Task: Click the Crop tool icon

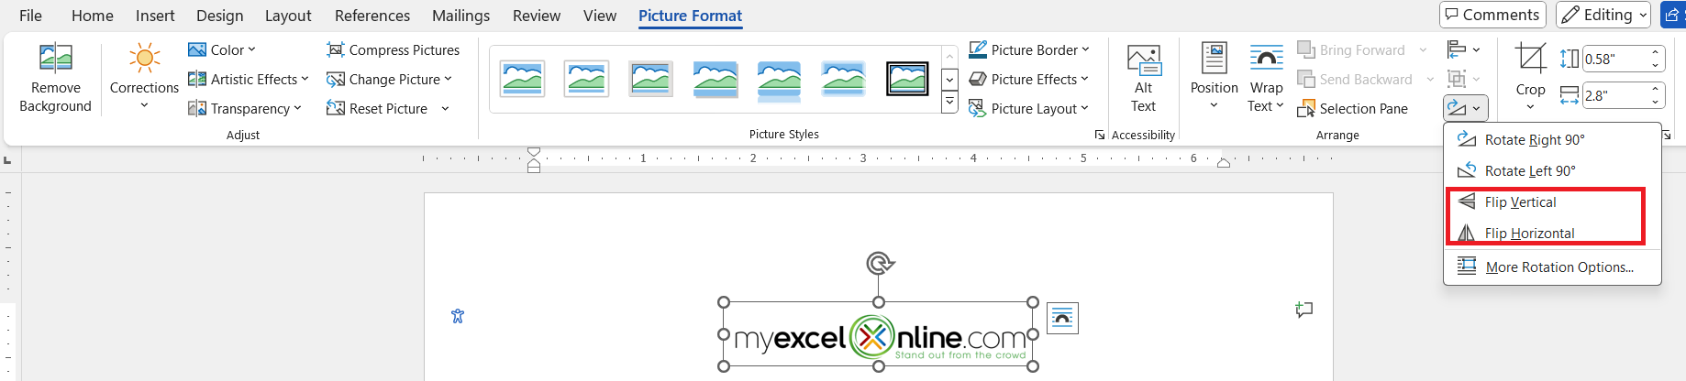Action: (x=1530, y=59)
